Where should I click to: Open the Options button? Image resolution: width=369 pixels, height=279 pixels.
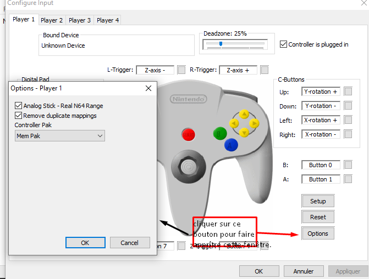pyautogui.click(x=318, y=234)
